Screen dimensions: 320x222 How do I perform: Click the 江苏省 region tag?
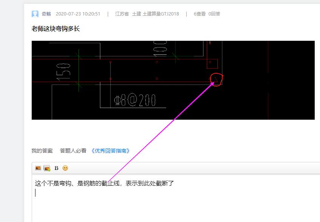[x=122, y=14]
